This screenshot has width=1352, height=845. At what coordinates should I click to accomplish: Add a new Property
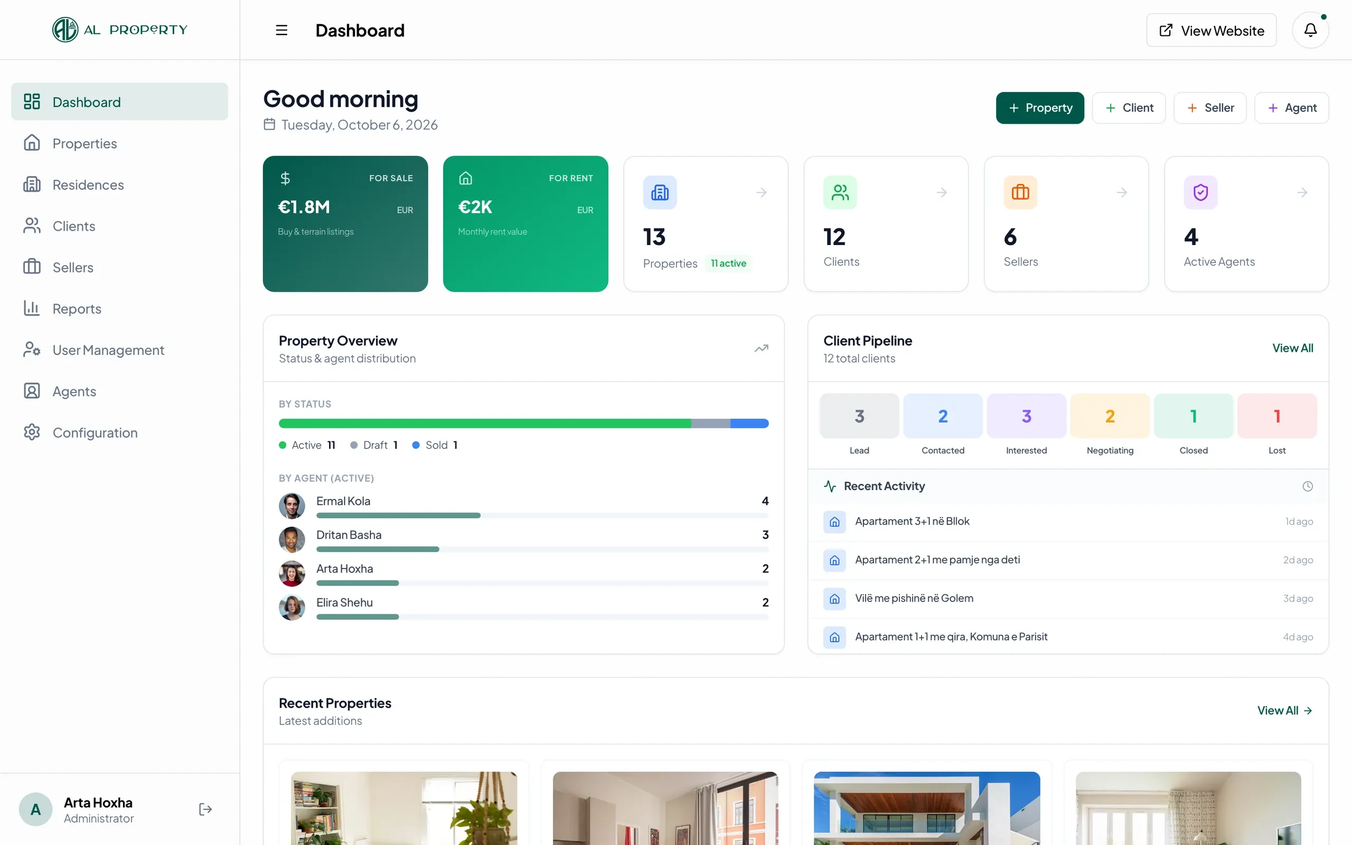click(x=1039, y=107)
